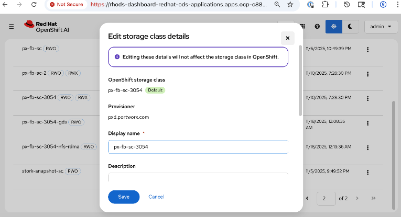Open kebab menu for px-fb-sc-2 row
The height and width of the screenshot is (217, 401).
point(368,74)
